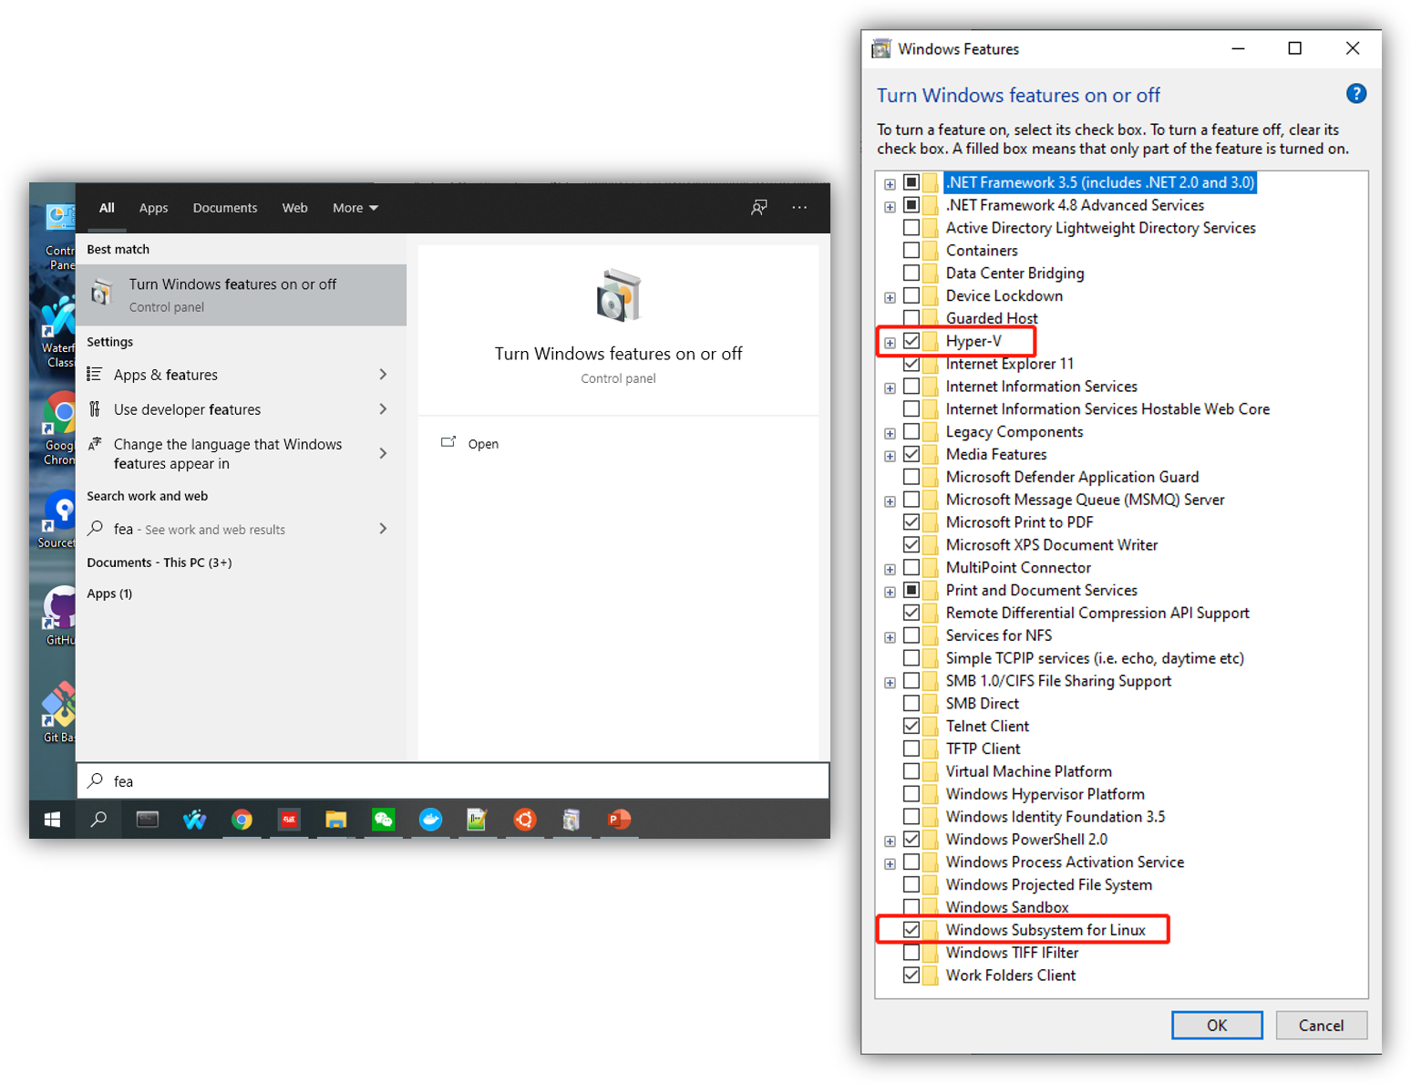Open the Notepad++ taskbar icon
This screenshot has height=1084, width=1411.
pyautogui.click(x=478, y=820)
